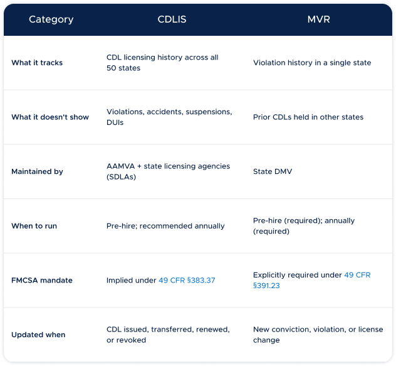The image size is (396, 366).
Task: Select the What it doesn't show label
Action: pos(50,117)
